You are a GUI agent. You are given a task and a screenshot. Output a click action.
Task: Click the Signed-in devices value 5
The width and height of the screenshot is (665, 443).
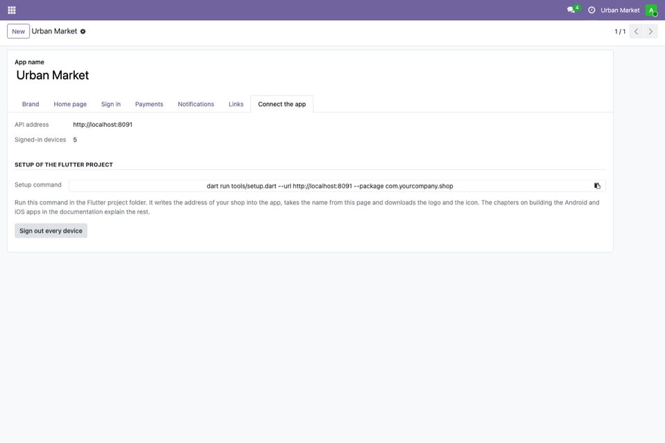(75, 140)
